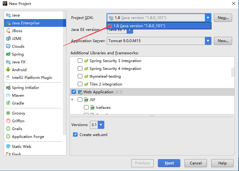Click the Gradle icon in sidebar
The image size is (239, 171).
point(8,103)
